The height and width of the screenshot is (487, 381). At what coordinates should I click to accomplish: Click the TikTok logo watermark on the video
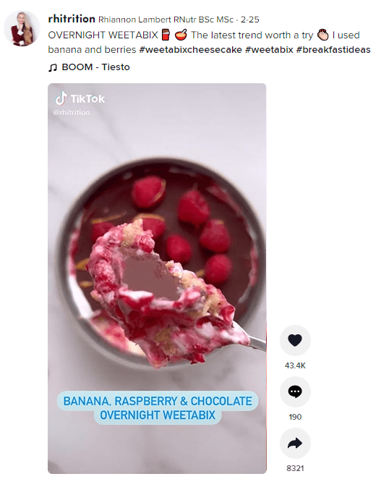(x=80, y=98)
